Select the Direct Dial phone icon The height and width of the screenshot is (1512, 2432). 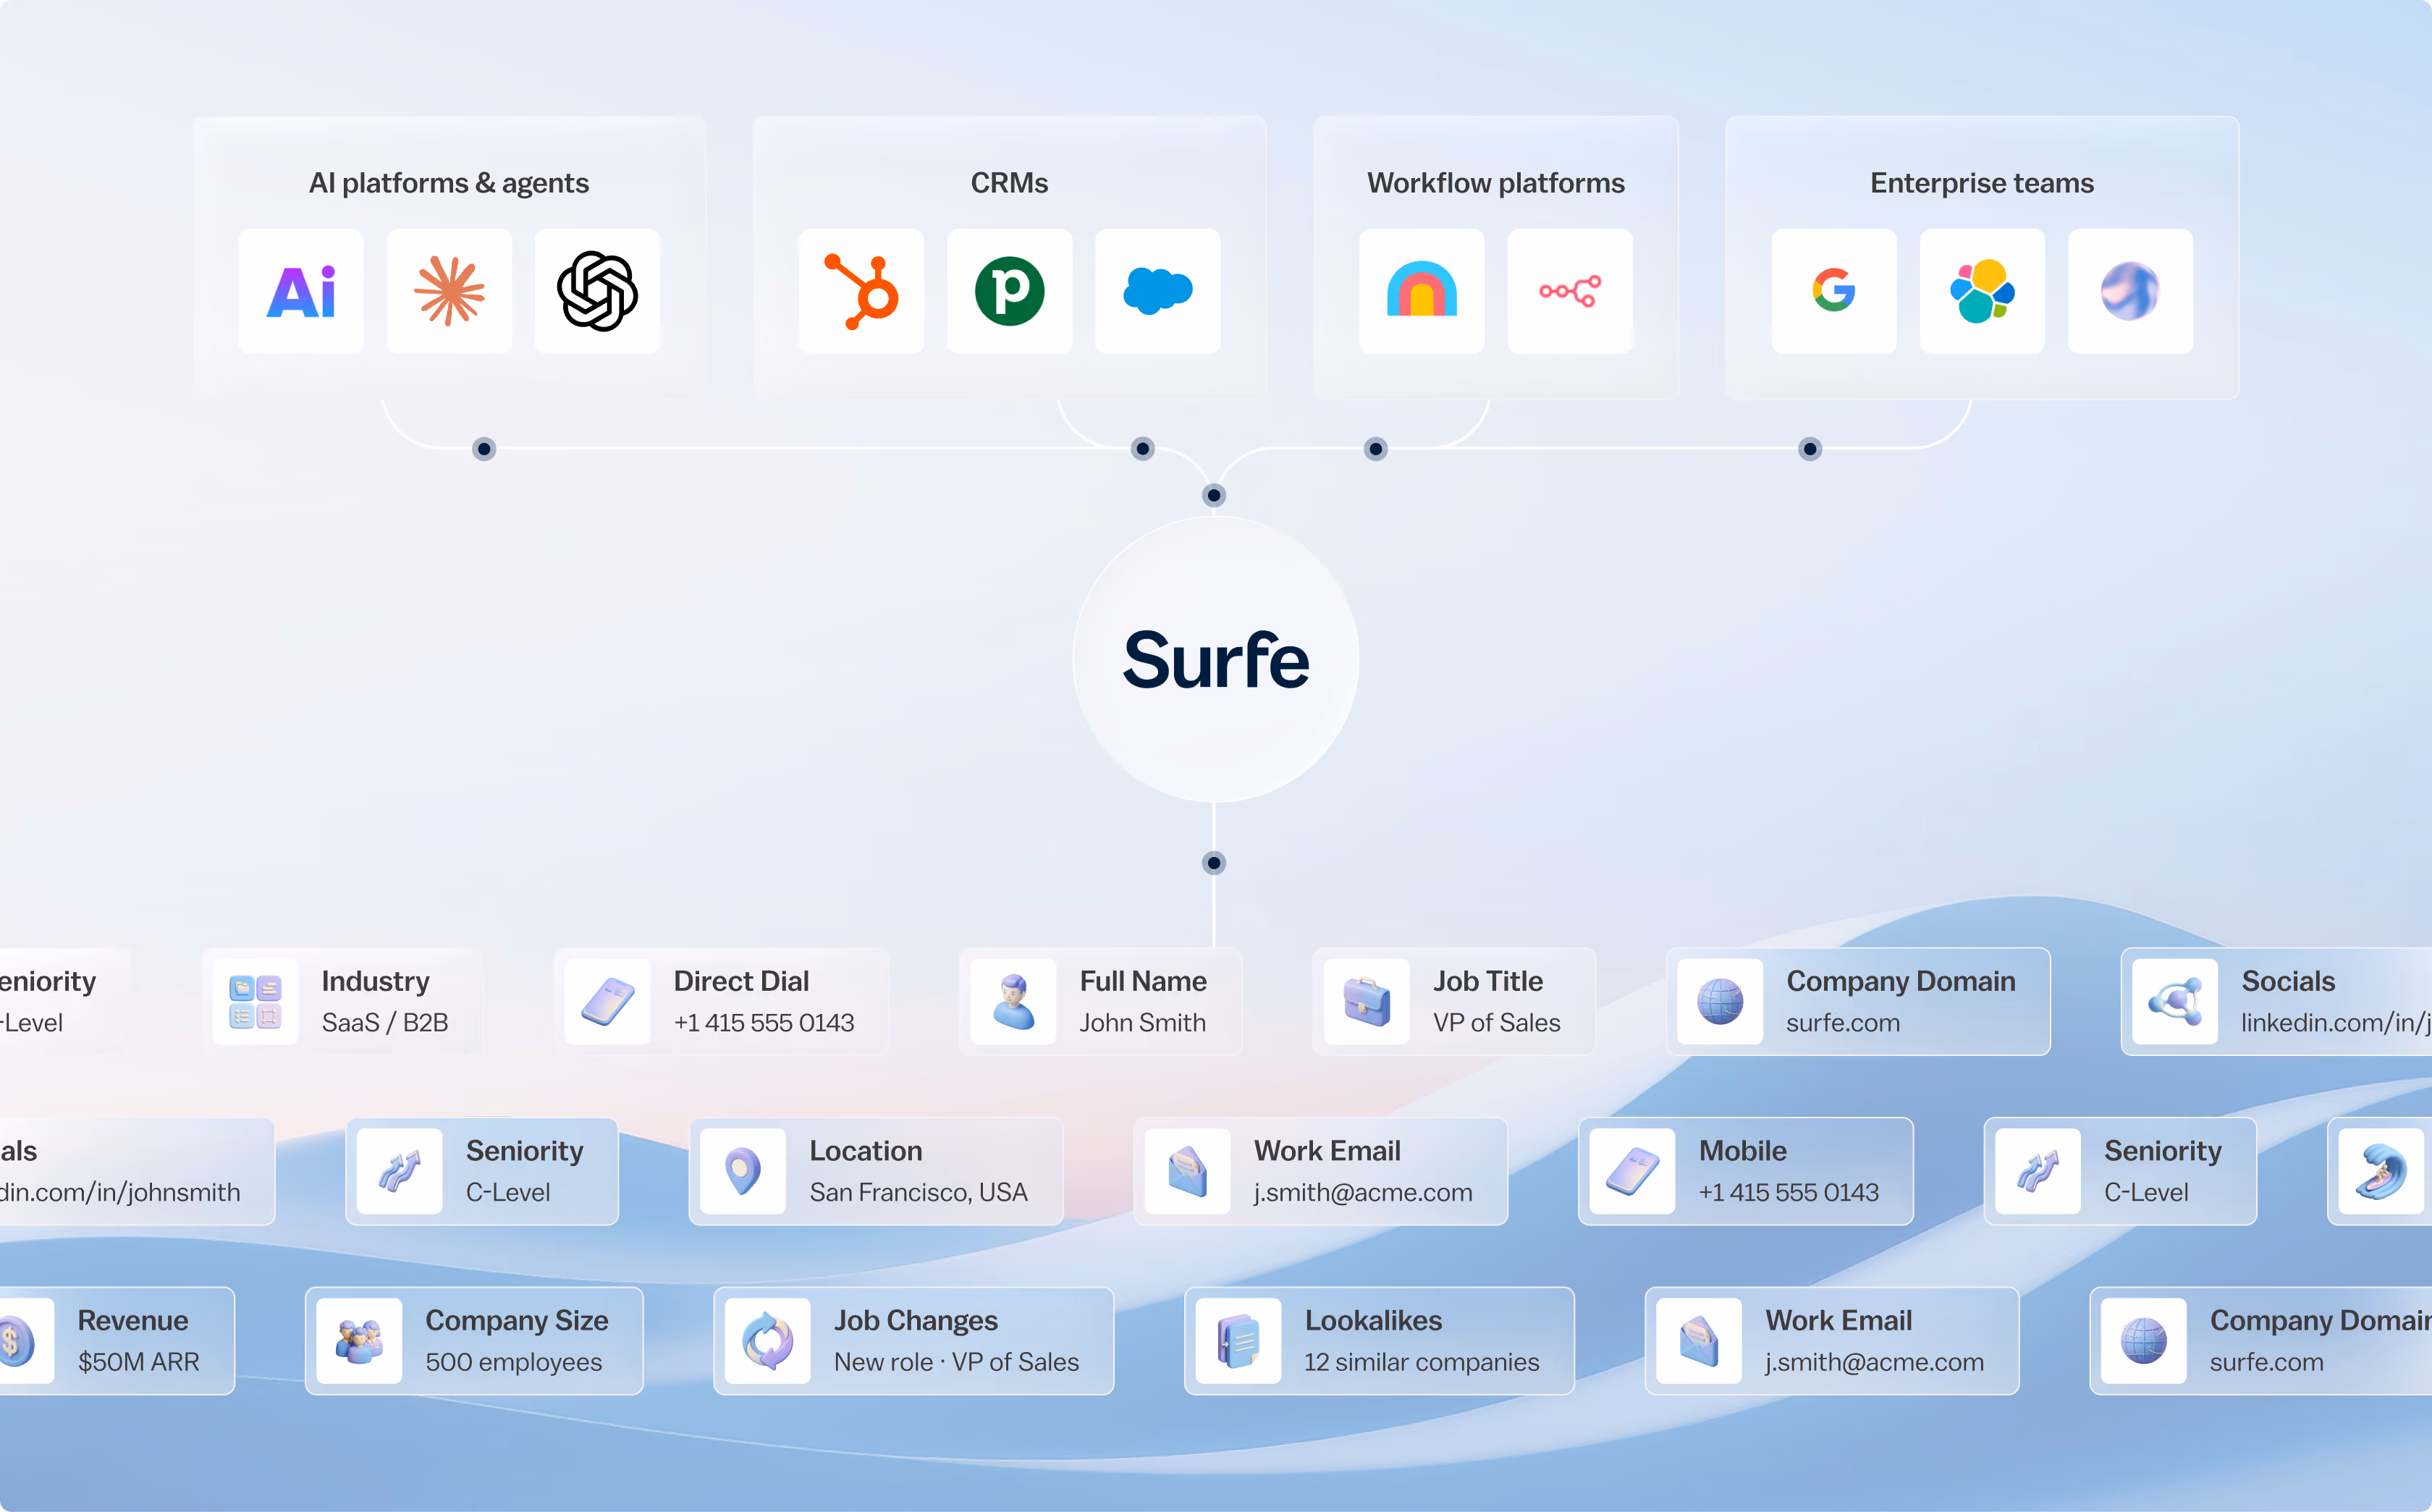tap(607, 1002)
